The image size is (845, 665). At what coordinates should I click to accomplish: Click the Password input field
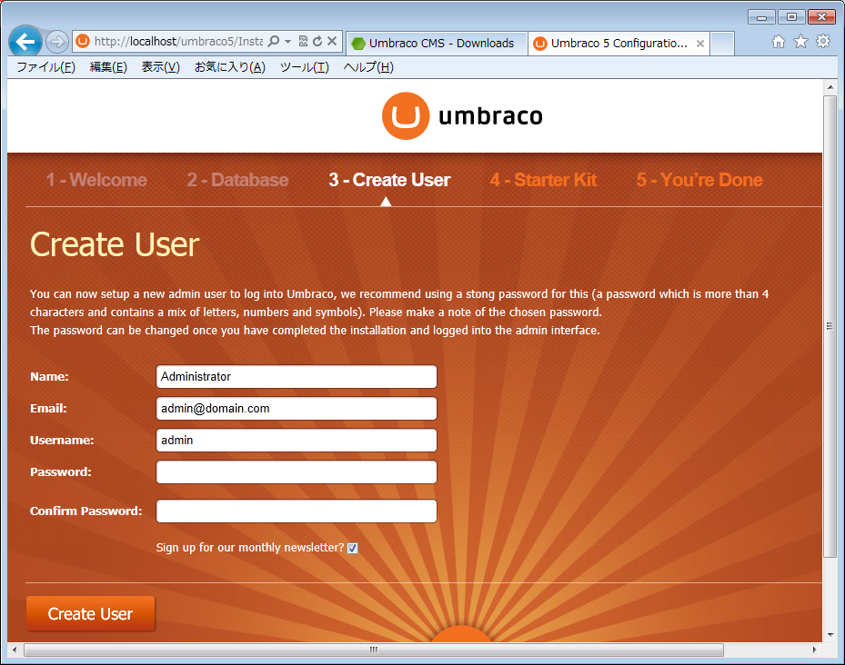tap(297, 472)
